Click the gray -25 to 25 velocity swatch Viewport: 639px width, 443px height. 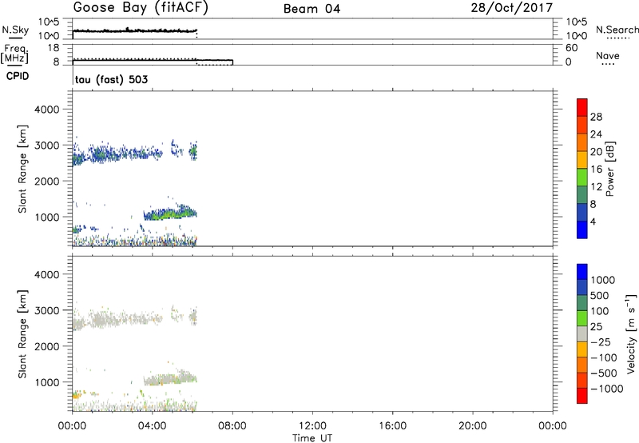point(582,333)
